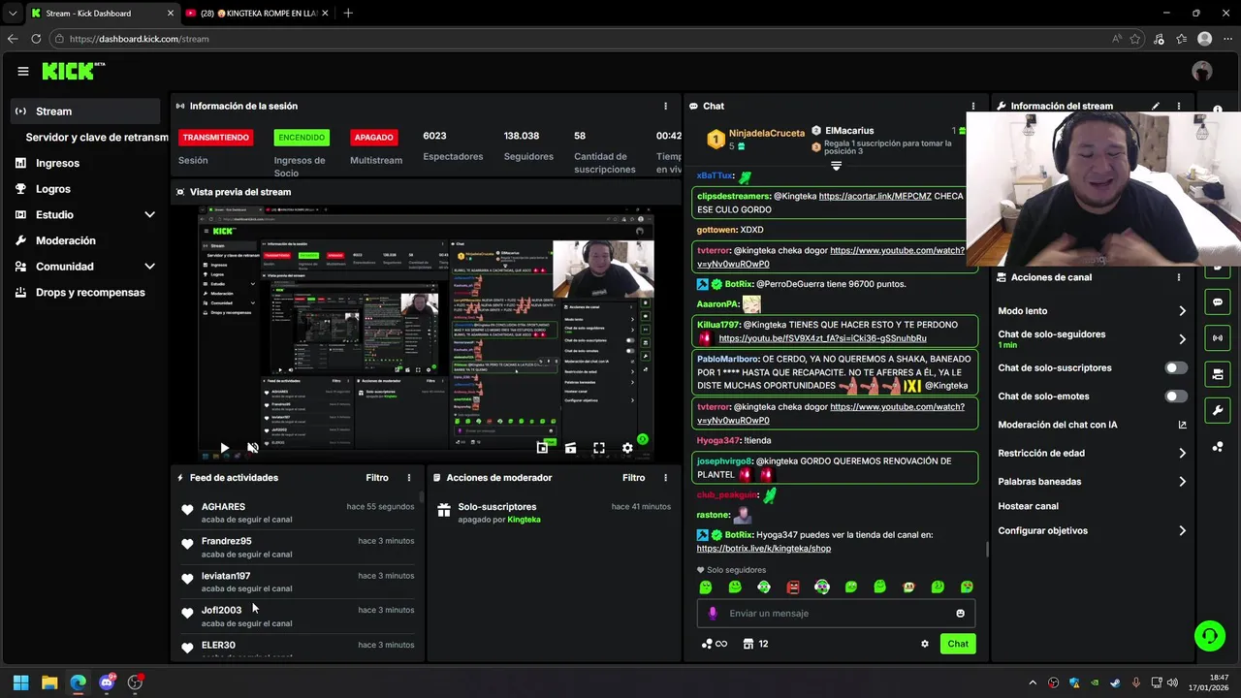Open Discord from taskbar
Viewport: 1241px width, 698px height.
click(x=107, y=682)
